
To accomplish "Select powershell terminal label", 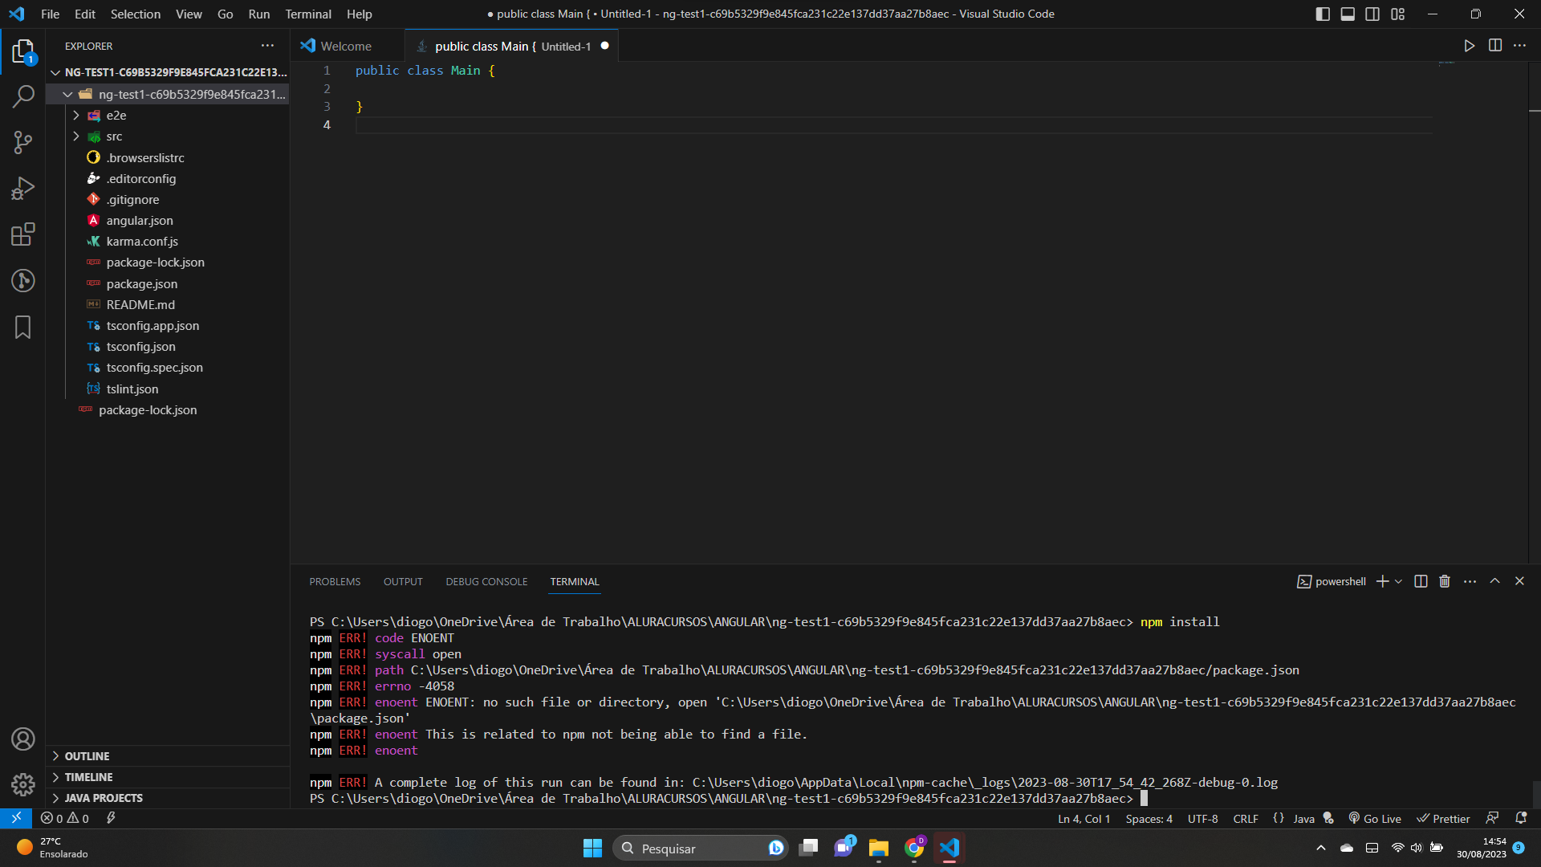I will 1332,581.
